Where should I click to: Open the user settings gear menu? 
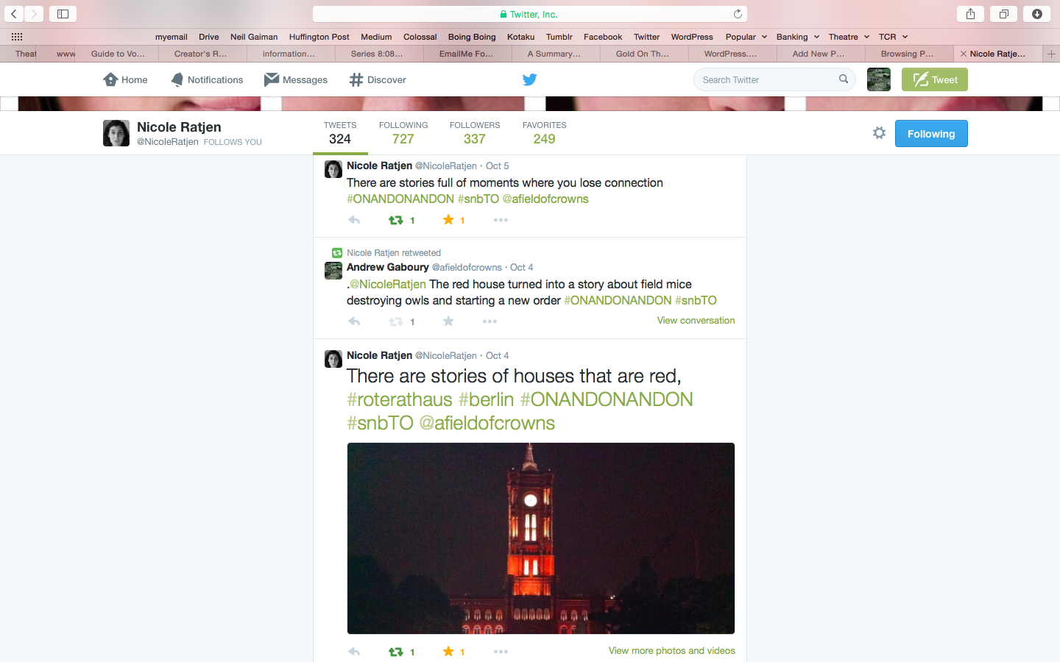tap(879, 133)
